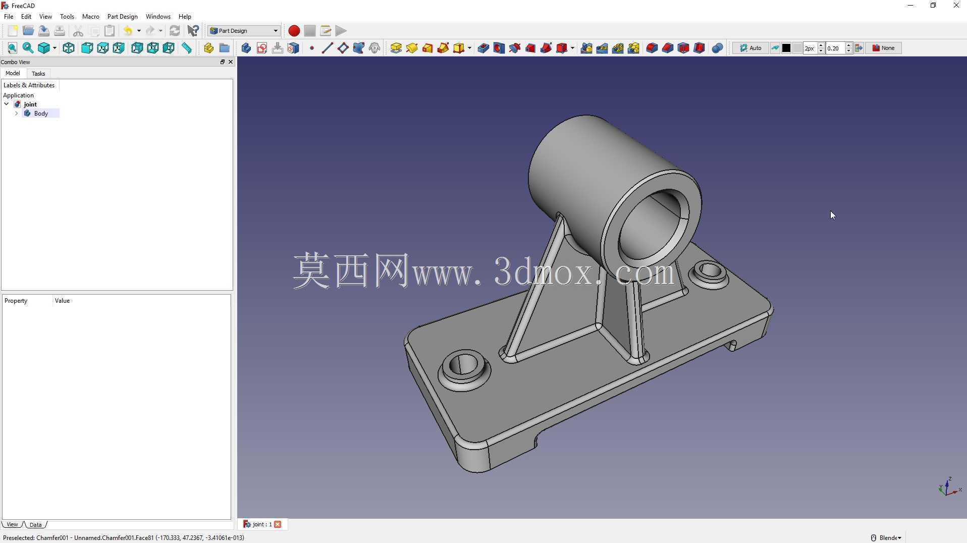The image size is (967, 543).
Task: Open the undo history dropdown arrow
Action: [139, 31]
